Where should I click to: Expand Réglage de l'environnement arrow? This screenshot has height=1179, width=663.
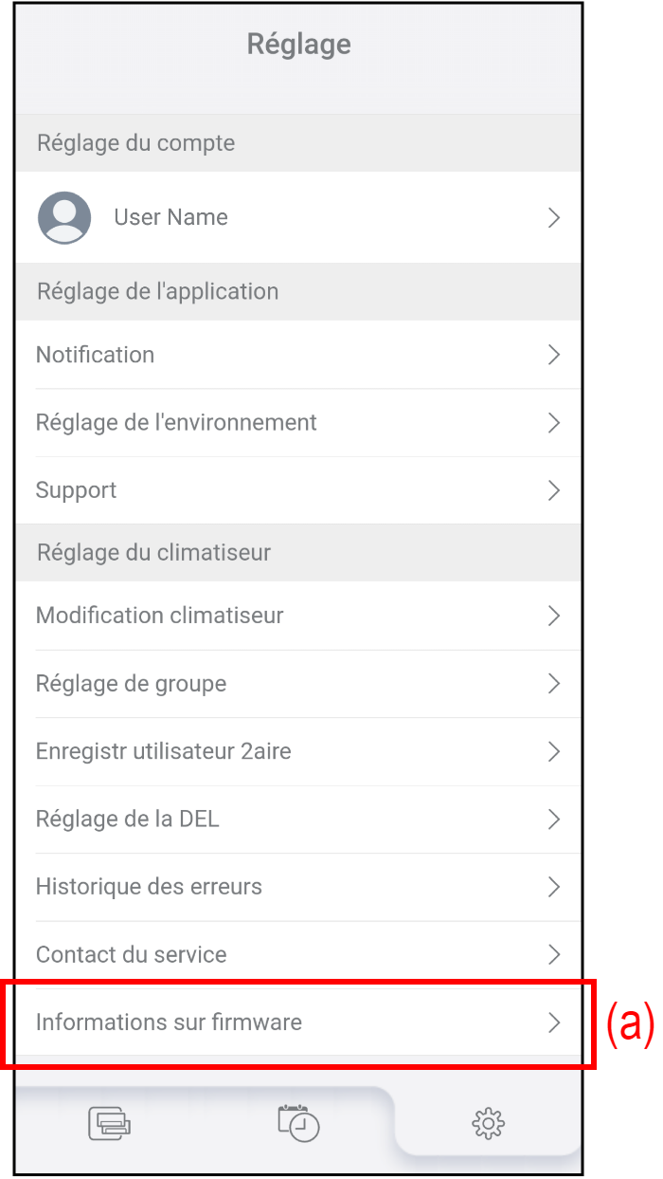click(x=554, y=423)
